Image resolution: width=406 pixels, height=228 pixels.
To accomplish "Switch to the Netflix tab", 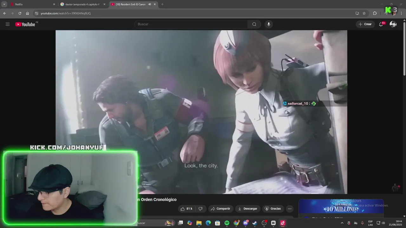I will pyautogui.click(x=33, y=4).
